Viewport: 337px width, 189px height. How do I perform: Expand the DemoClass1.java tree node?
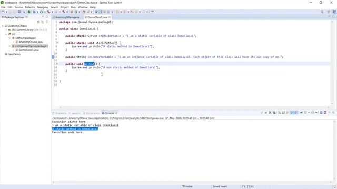point(13,50)
